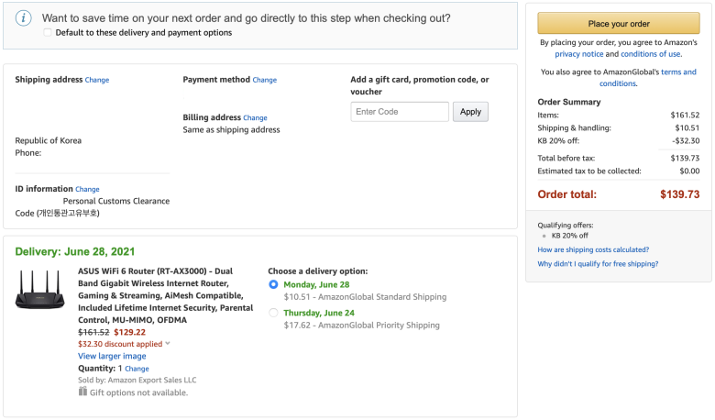Open Amazon's privacy notice link
Image resolution: width=715 pixels, height=420 pixels.
pyautogui.click(x=578, y=54)
